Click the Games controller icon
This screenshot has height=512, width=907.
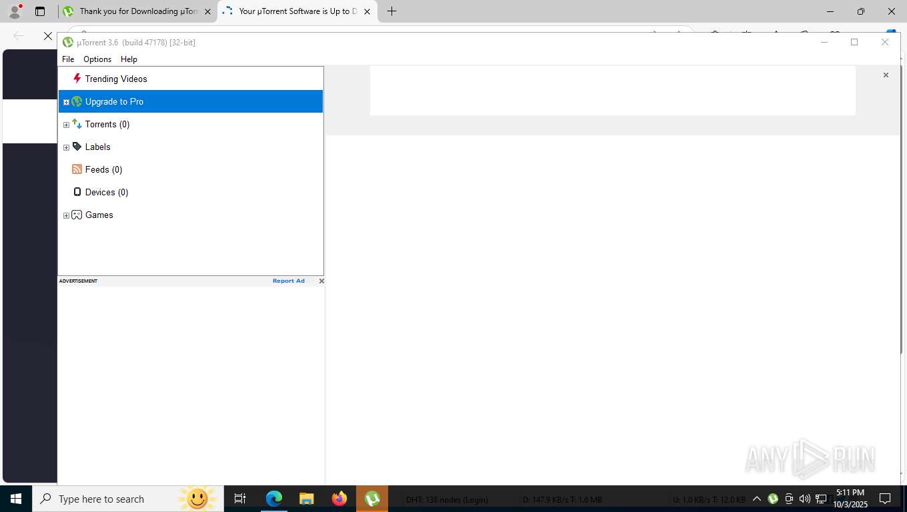[77, 215]
